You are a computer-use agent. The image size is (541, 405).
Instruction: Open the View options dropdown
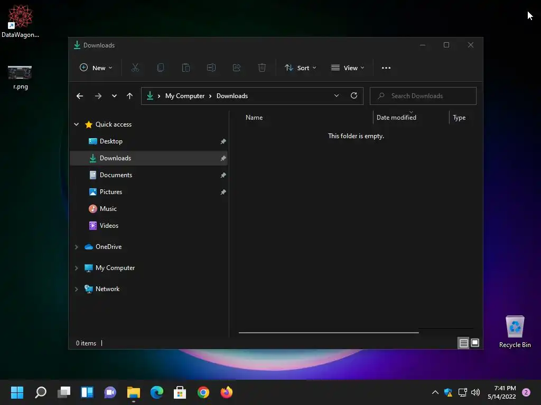[348, 68]
